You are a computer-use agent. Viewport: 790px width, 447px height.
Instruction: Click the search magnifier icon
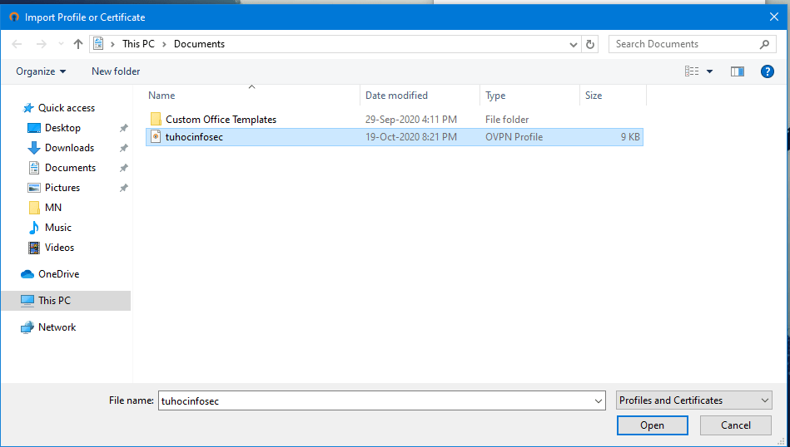pyautogui.click(x=765, y=44)
